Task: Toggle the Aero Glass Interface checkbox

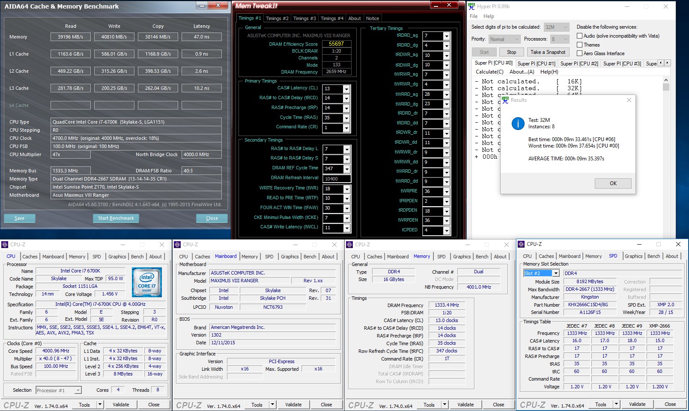Action: pyautogui.click(x=579, y=53)
